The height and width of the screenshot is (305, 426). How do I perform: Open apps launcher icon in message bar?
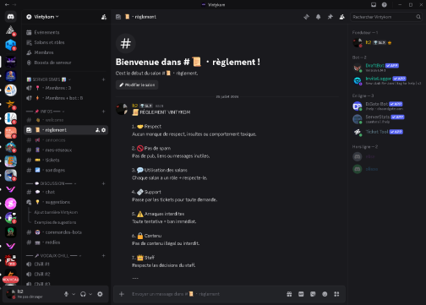(x=336, y=294)
